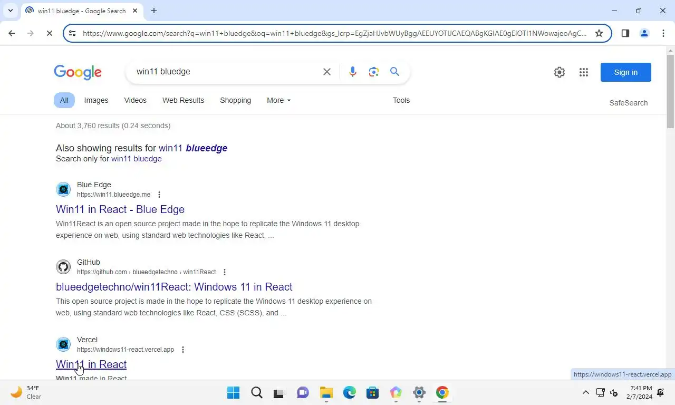Screen dimensions: 675x405
Task: Open Chrome three-dot menu
Action: pos(663,33)
